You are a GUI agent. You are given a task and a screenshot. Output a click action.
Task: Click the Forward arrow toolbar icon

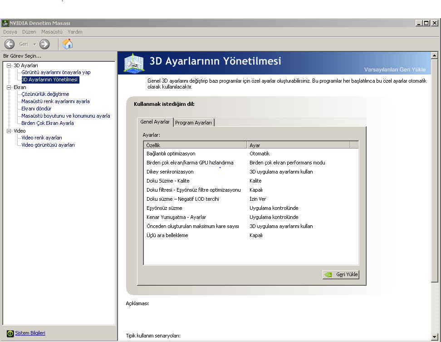pos(44,44)
